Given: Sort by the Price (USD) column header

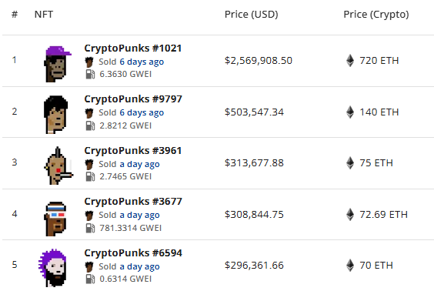Looking at the screenshot, I should (252, 15).
